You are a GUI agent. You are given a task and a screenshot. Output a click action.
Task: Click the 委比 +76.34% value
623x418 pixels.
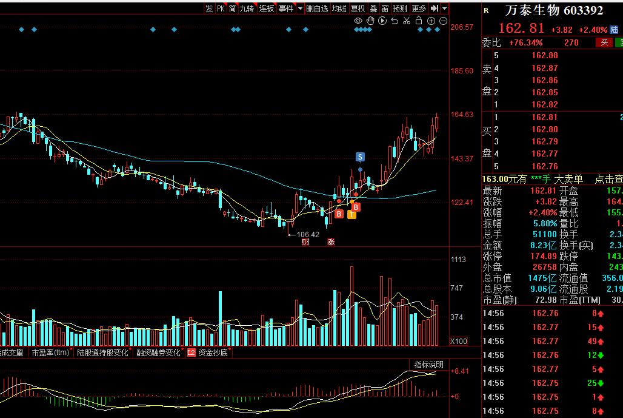(x=526, y=42)
